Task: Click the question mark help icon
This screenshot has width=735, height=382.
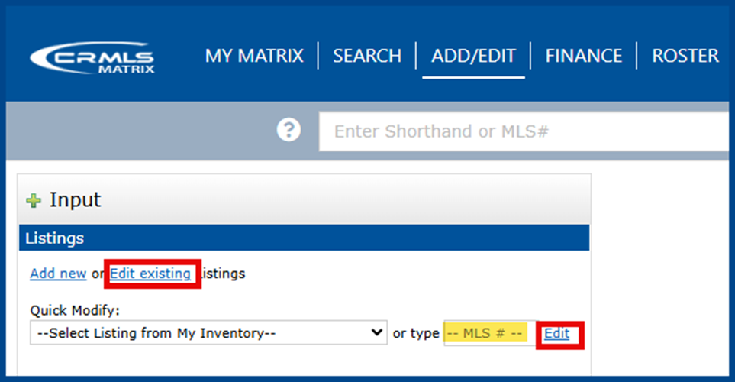Action: (289, 131)
